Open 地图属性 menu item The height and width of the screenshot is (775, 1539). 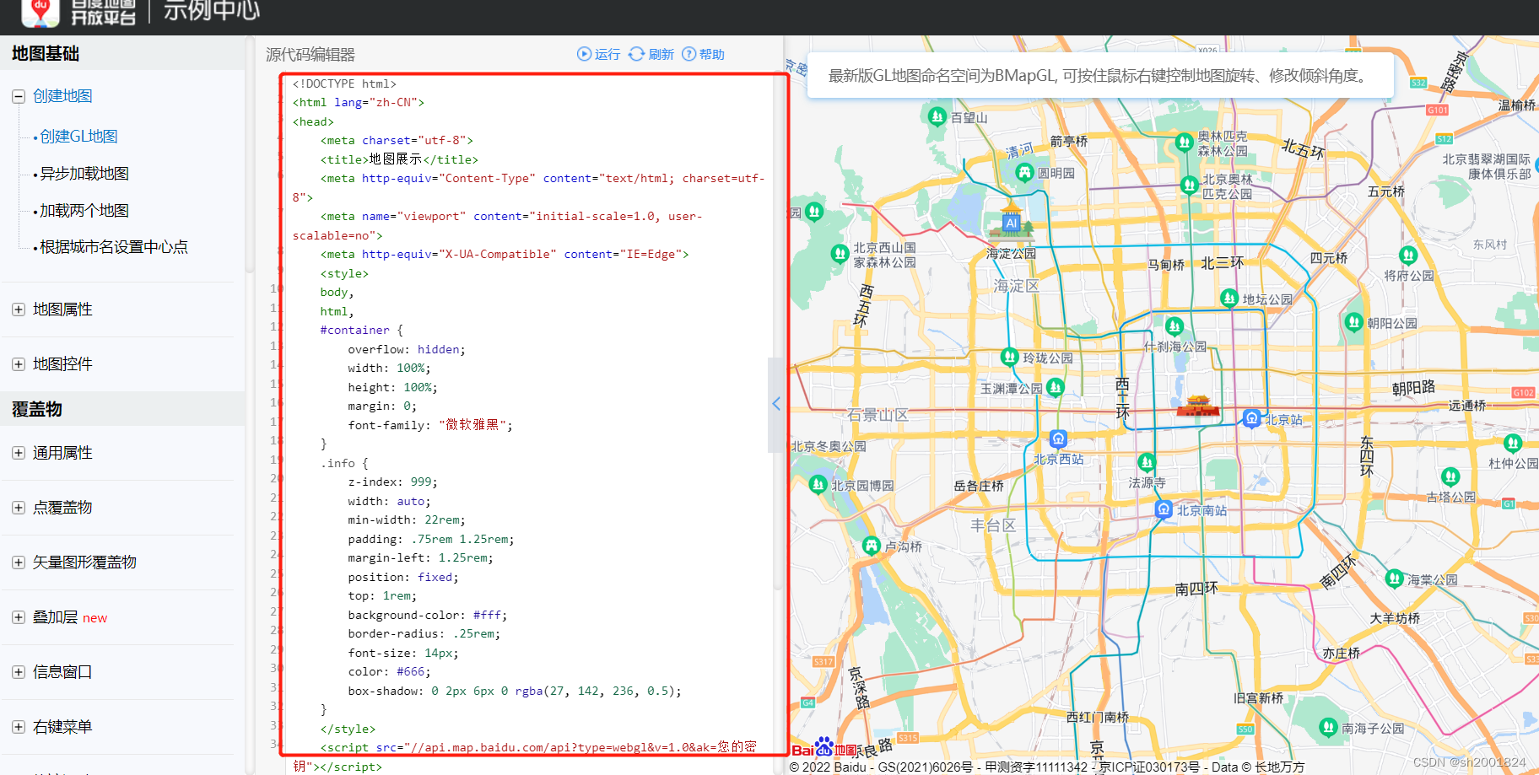(62, 309)
